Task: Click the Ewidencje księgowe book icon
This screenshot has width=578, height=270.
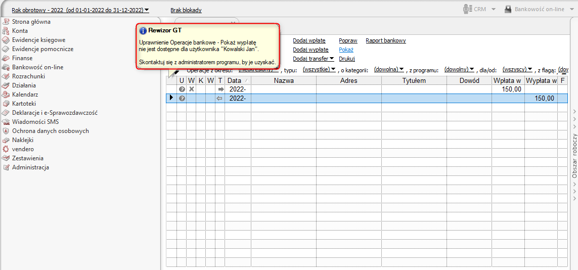Action: (6, 40)
